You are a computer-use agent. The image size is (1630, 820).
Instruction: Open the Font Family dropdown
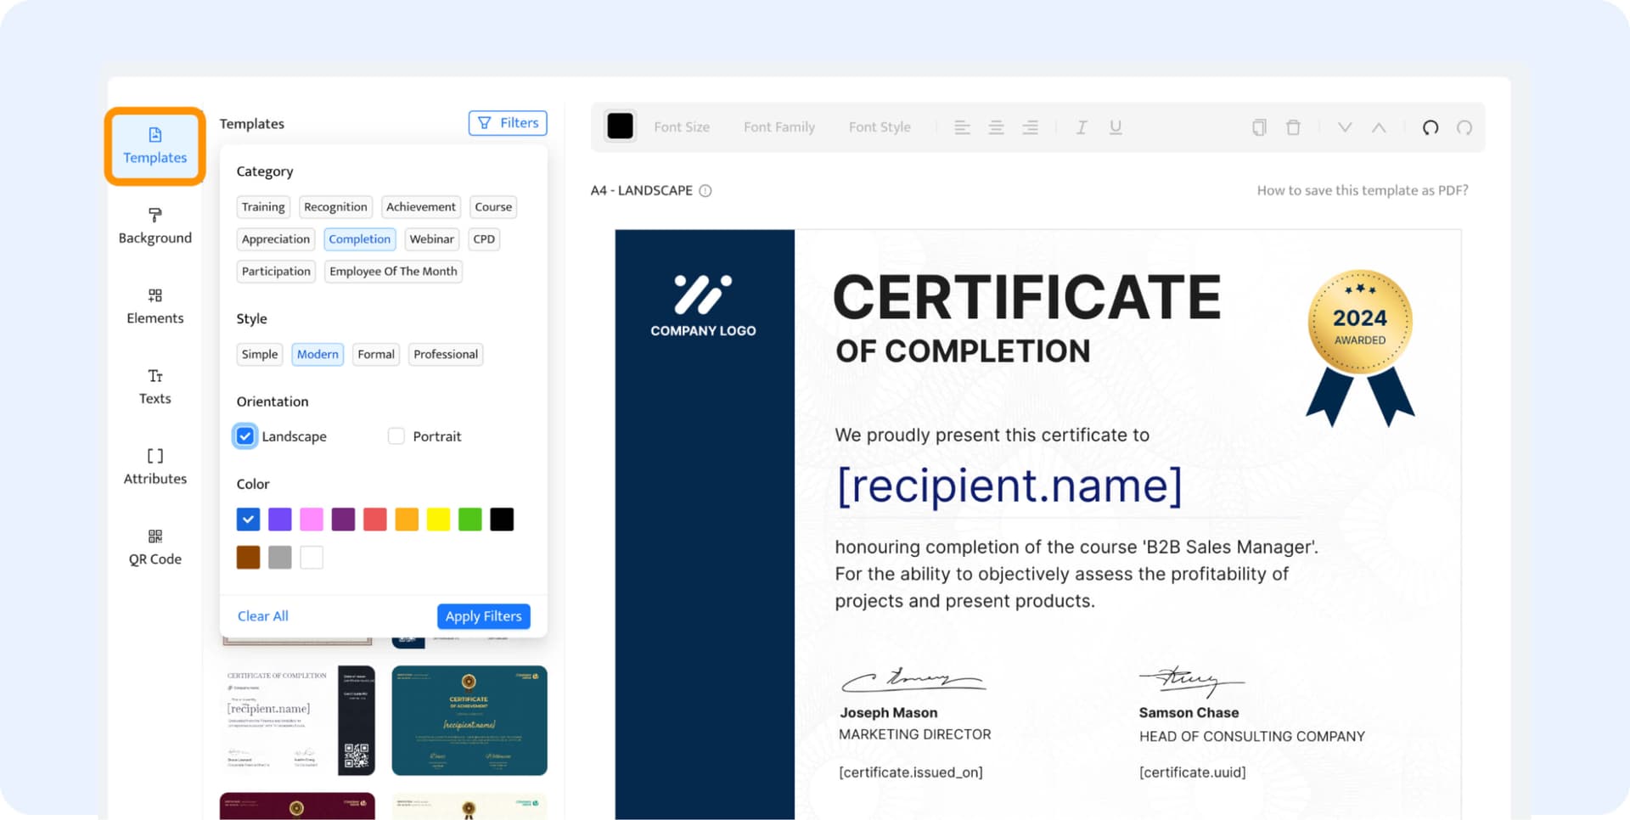778,126
